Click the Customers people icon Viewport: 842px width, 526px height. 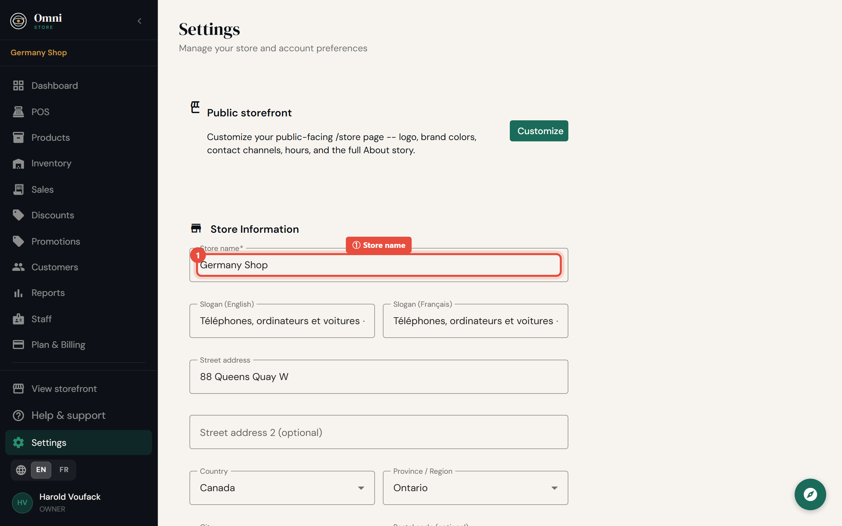18,267
